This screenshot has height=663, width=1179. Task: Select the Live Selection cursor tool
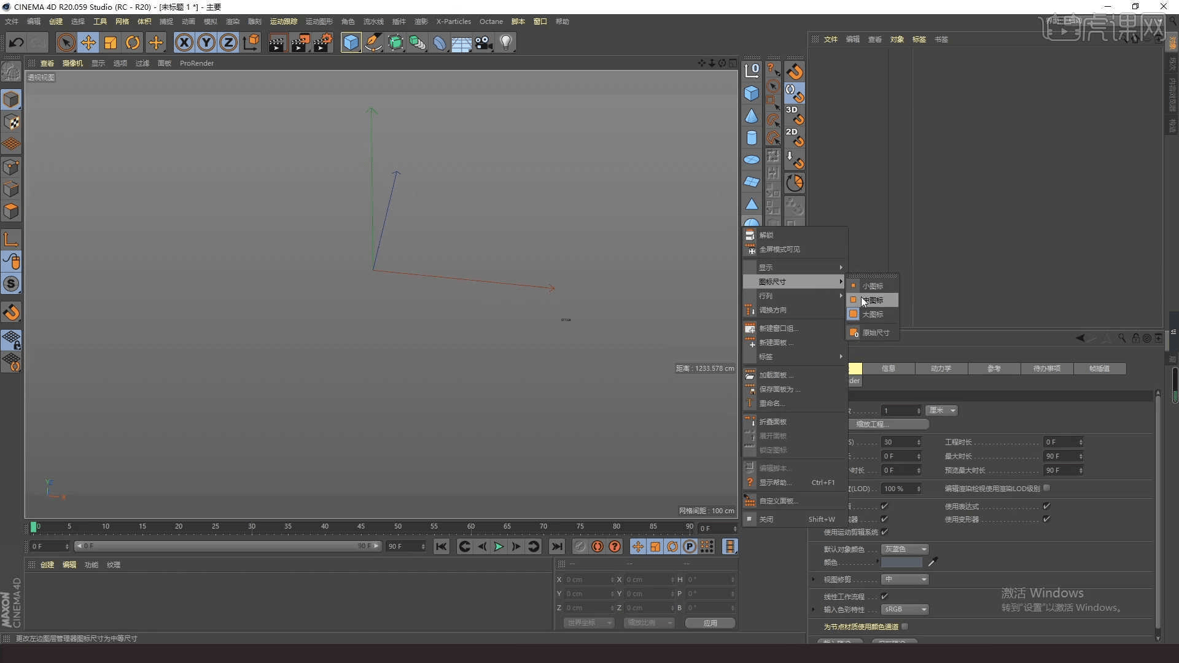(66, 42)
